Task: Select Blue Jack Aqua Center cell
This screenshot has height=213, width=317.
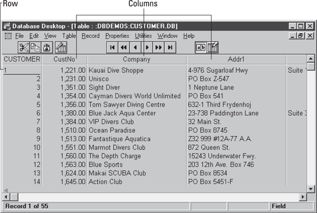Action: 137,113
